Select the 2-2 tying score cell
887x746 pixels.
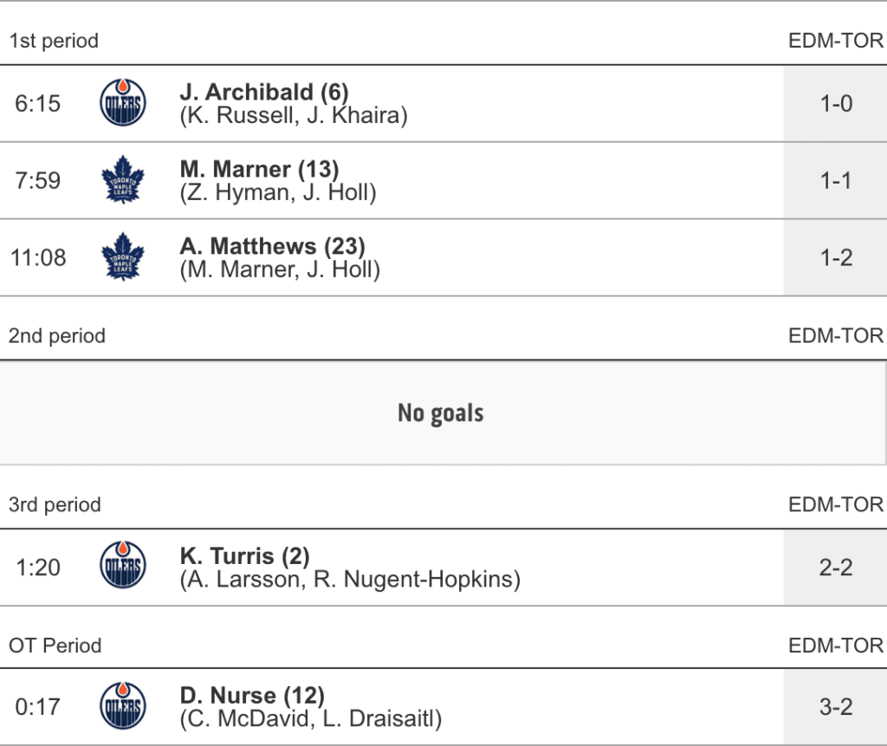coord(836,568)
